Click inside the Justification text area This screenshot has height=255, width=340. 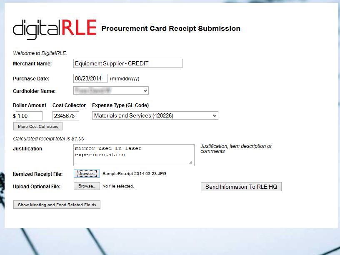(133, 155)
